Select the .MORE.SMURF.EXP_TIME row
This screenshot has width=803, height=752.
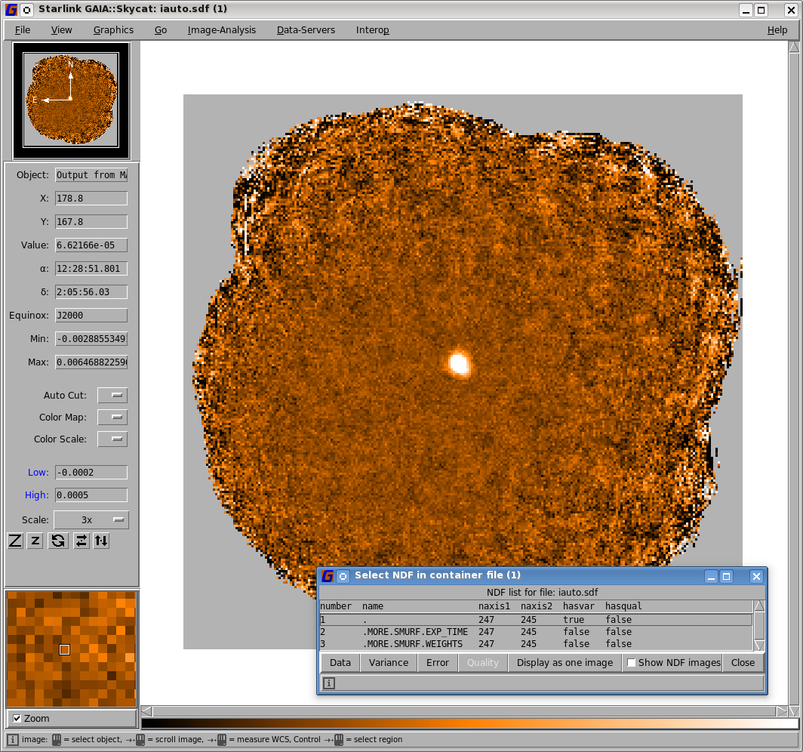coord(536,632)
